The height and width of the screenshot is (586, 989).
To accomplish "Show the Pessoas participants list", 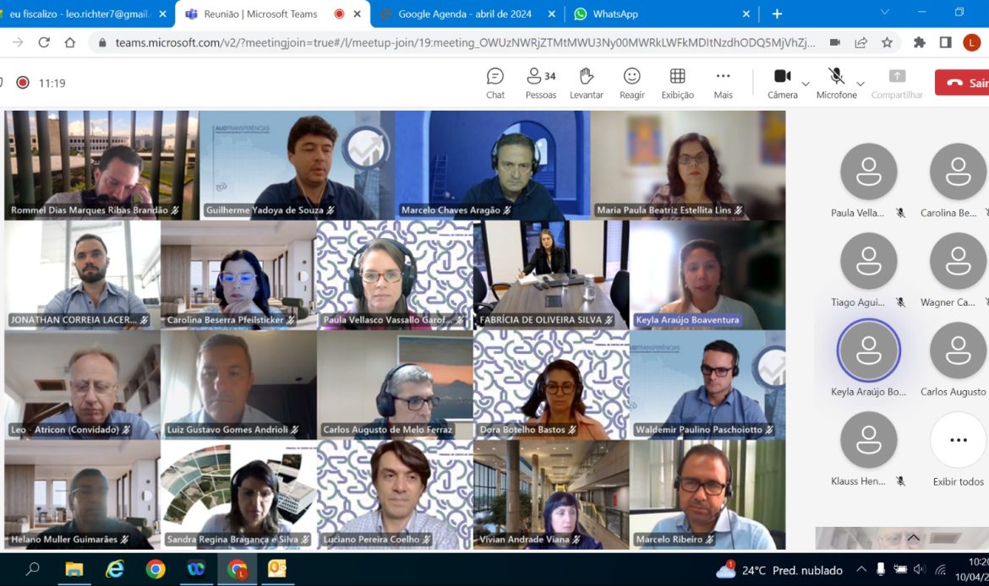I will [540, 84].
